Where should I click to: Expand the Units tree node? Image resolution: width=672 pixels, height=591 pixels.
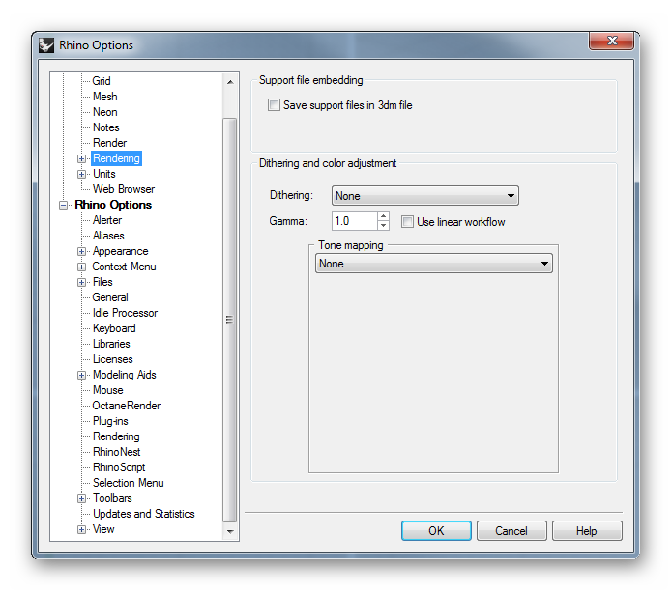point(81,174)
